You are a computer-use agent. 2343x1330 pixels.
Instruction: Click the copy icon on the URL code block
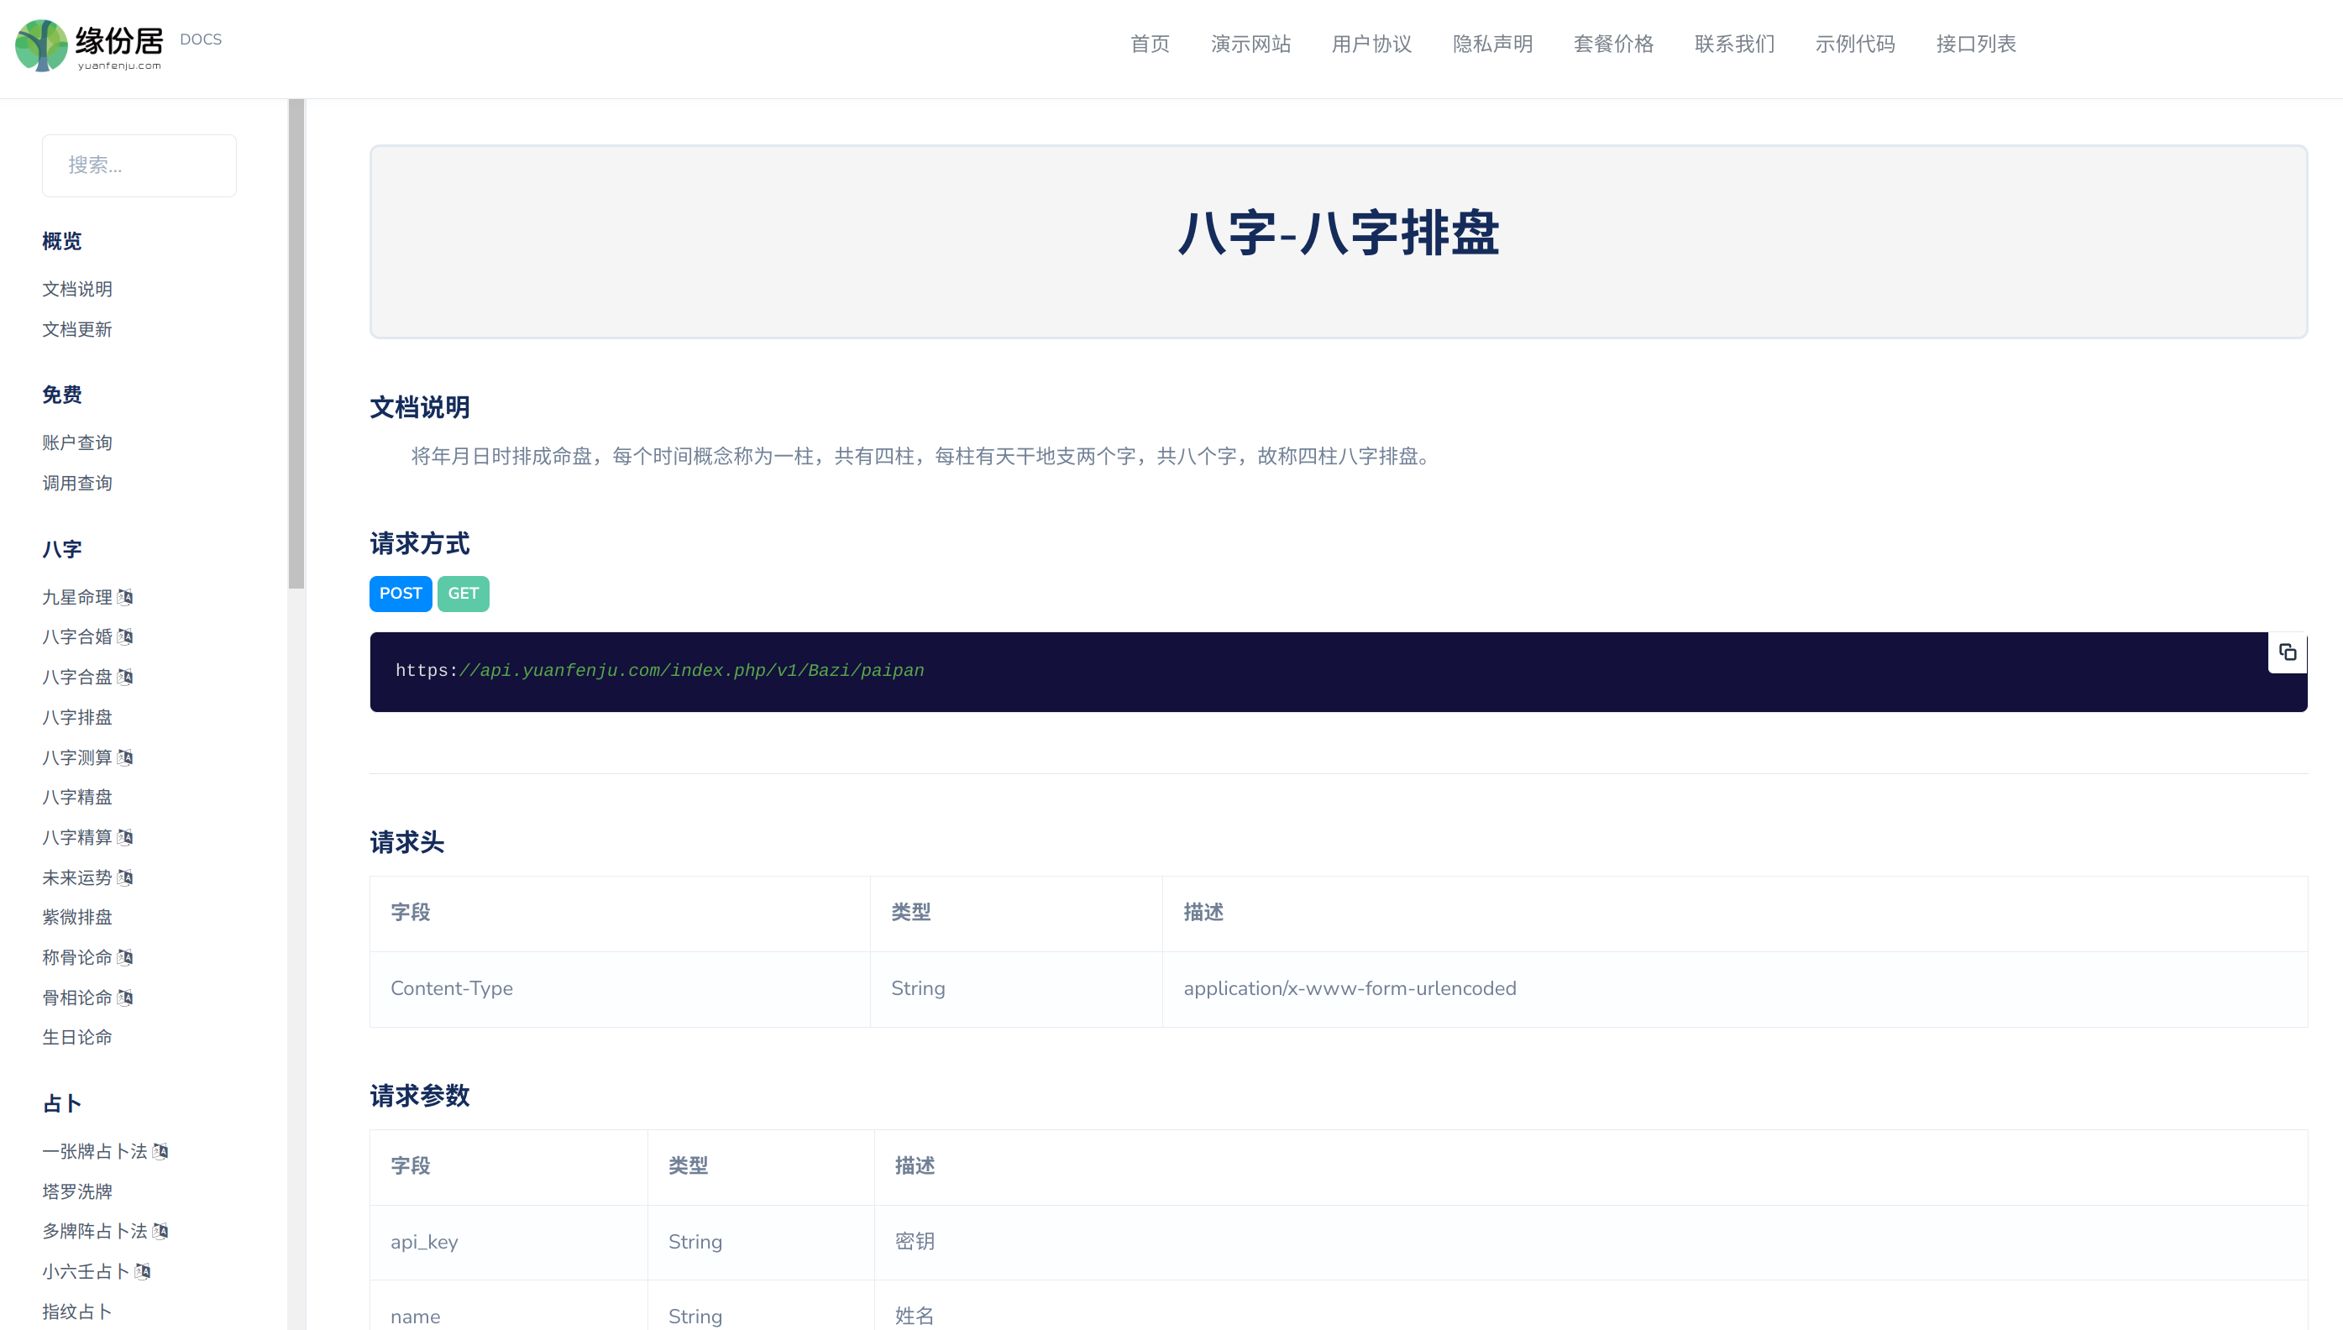2287,652
